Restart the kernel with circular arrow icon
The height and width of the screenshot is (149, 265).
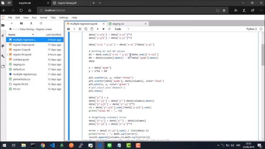[x=109, y=29]
